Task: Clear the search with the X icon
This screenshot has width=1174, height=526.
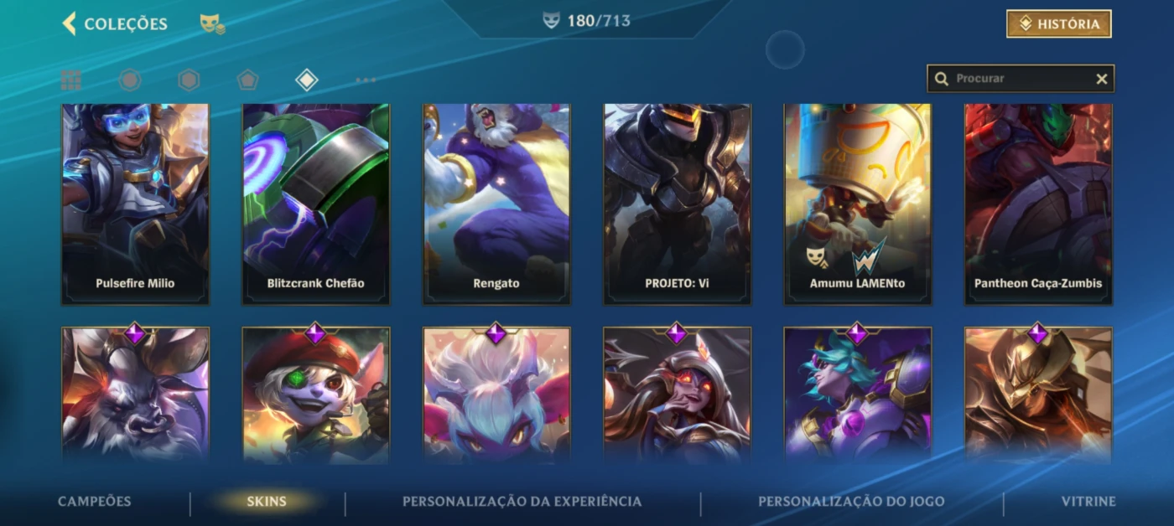Action: tap(1102, 79)
